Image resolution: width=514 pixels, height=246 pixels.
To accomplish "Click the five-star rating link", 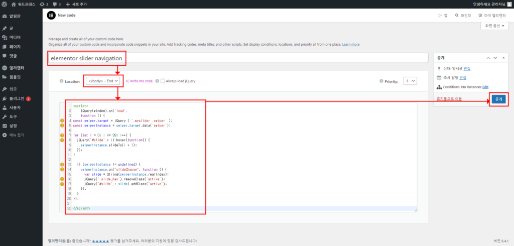I will click(100, 241).
